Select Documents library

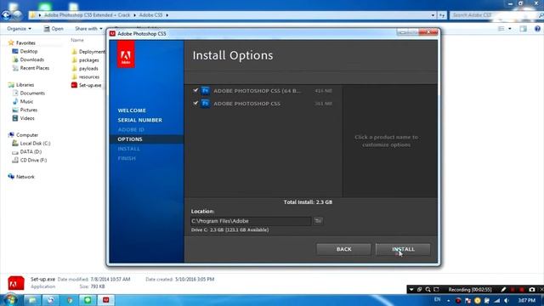pos(28,93)
